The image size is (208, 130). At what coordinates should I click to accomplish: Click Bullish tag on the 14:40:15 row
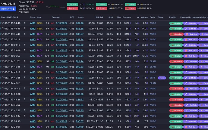tap(176, 83)
